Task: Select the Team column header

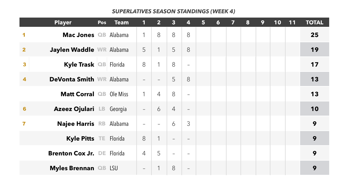Action: pos(121,23)
